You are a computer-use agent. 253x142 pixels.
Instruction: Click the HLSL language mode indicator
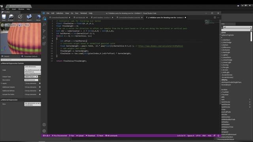pos(210,136)
